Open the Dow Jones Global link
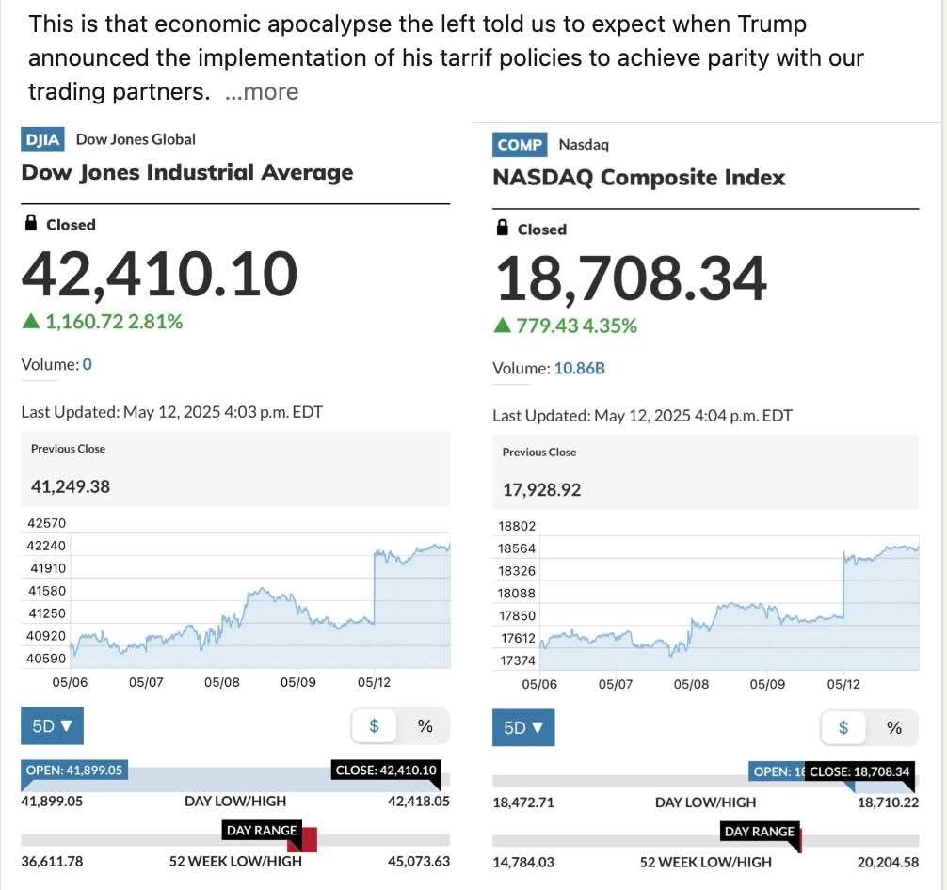The width and height of the screenshot is (947, 890). point(136,139)
